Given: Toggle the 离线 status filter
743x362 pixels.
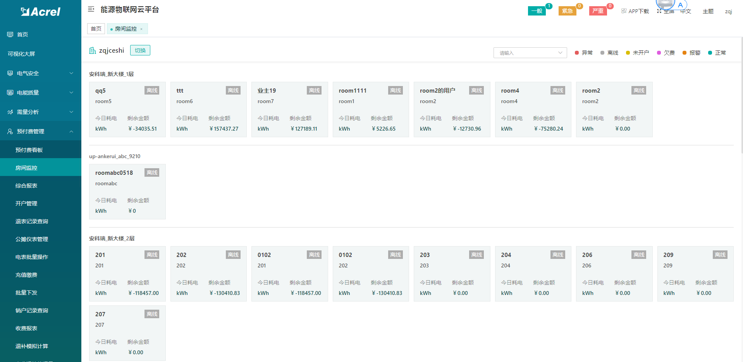Looking at the screenshot, I should [x=609, y=53].
